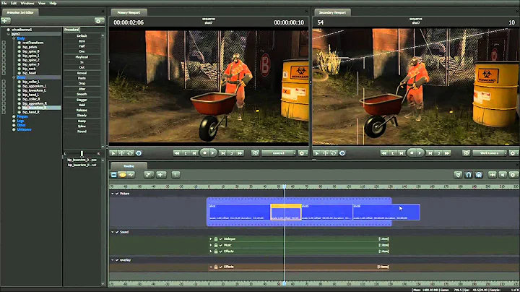Viewport: 520px width, 292px height.
Task: Choose primary viewport rotate manipulator tool
Action: [x=130, y=153]
